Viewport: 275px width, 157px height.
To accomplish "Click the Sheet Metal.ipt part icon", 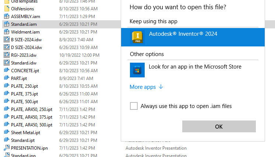I will [x=7, y=132].
